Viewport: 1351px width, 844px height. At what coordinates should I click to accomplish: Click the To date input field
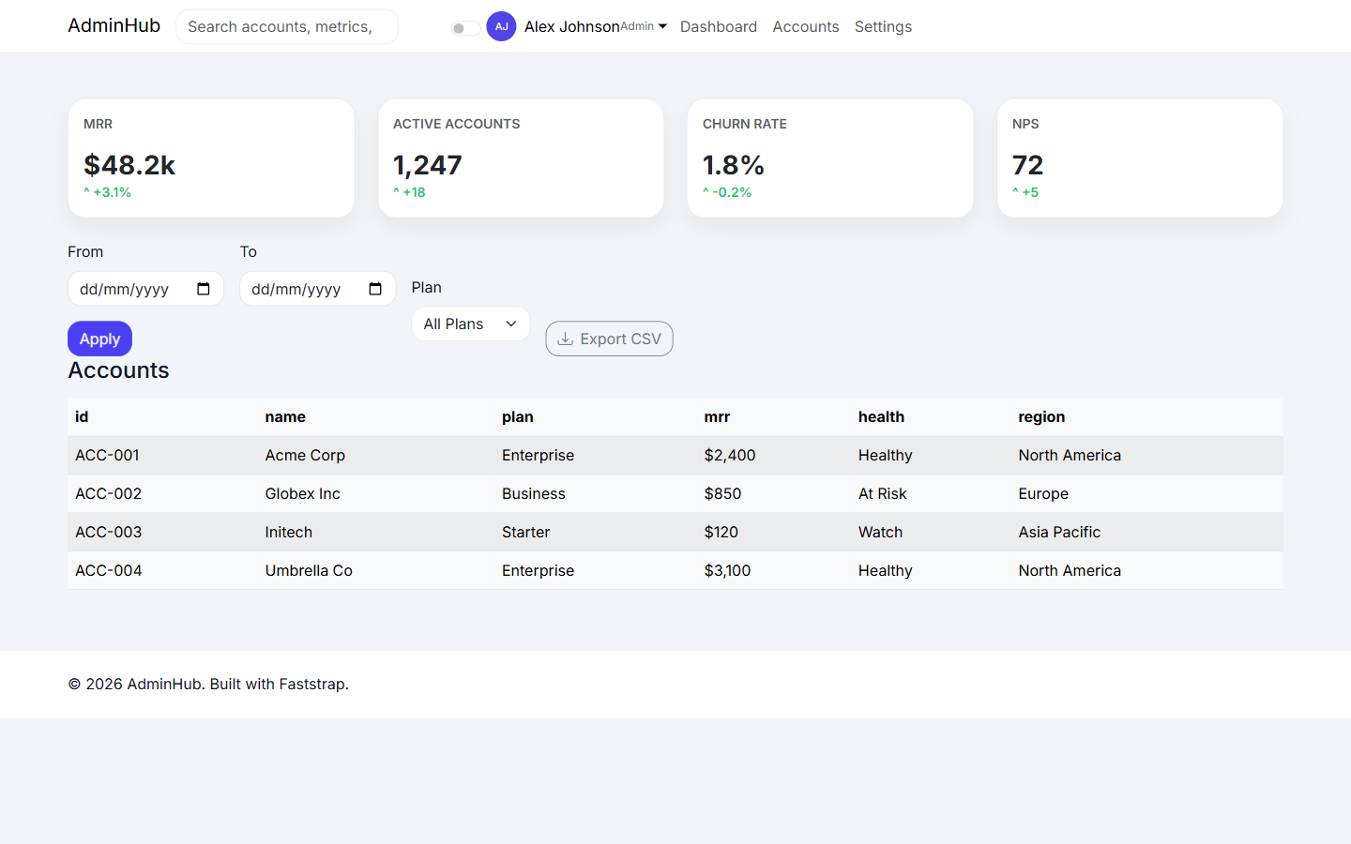[x=317, y=289]
